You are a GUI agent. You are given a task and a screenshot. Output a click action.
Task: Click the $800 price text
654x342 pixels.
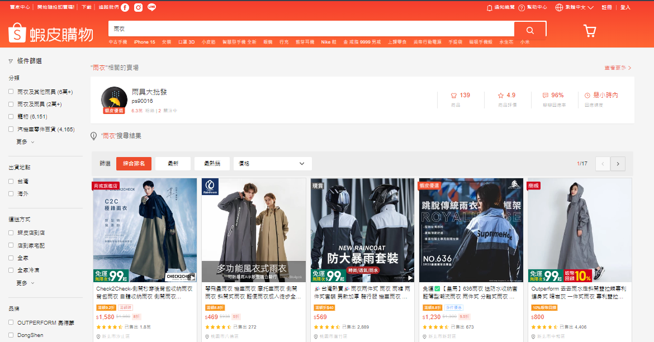click(538, 317)
